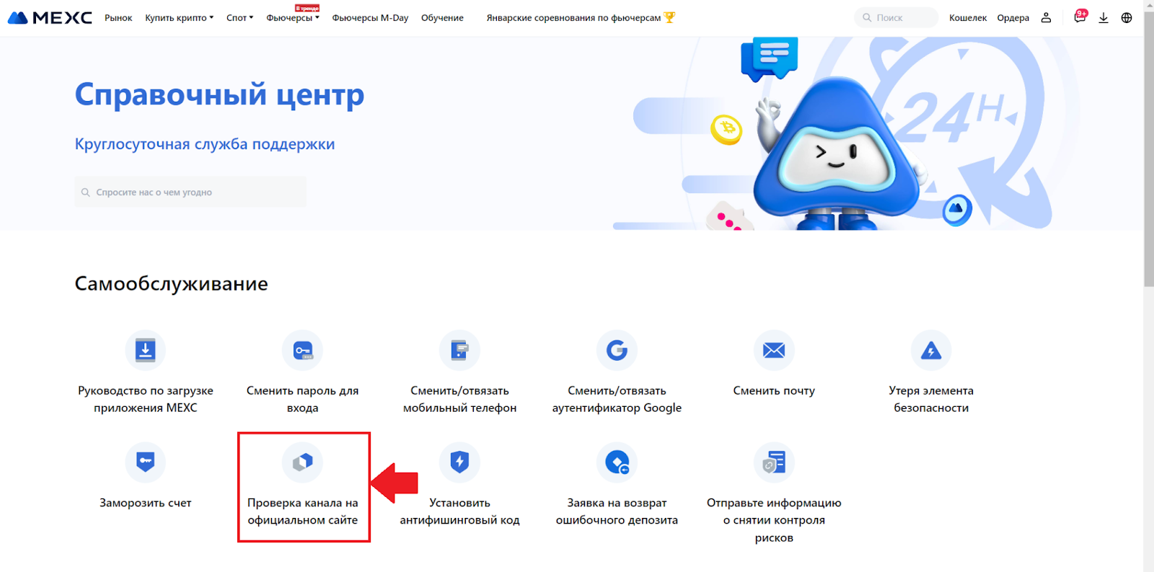Open notifications icon with 9+ badge

[1080, 17]
